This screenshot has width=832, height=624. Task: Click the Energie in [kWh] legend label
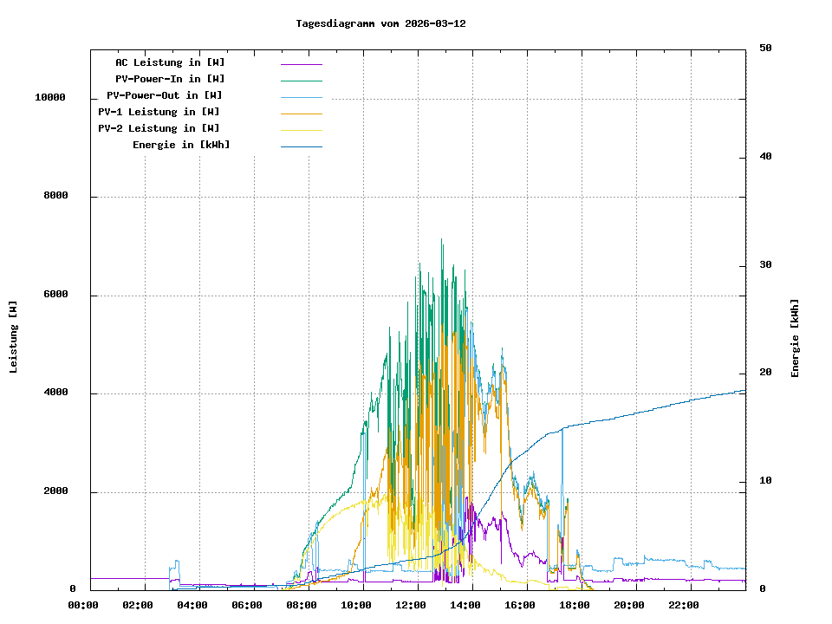click(x=181, y=145)
